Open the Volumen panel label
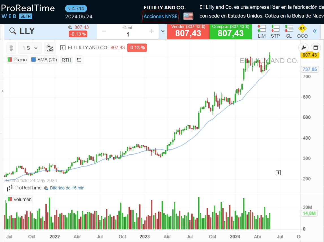This screenshot has width=324, height=242. tap(20, 199)
